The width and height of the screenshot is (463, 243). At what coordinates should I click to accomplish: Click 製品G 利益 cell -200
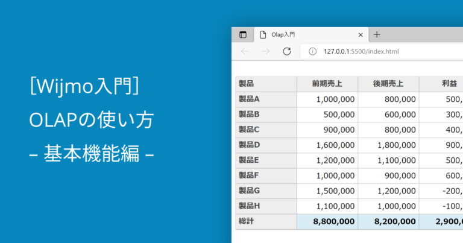click(x=441, y=191)
